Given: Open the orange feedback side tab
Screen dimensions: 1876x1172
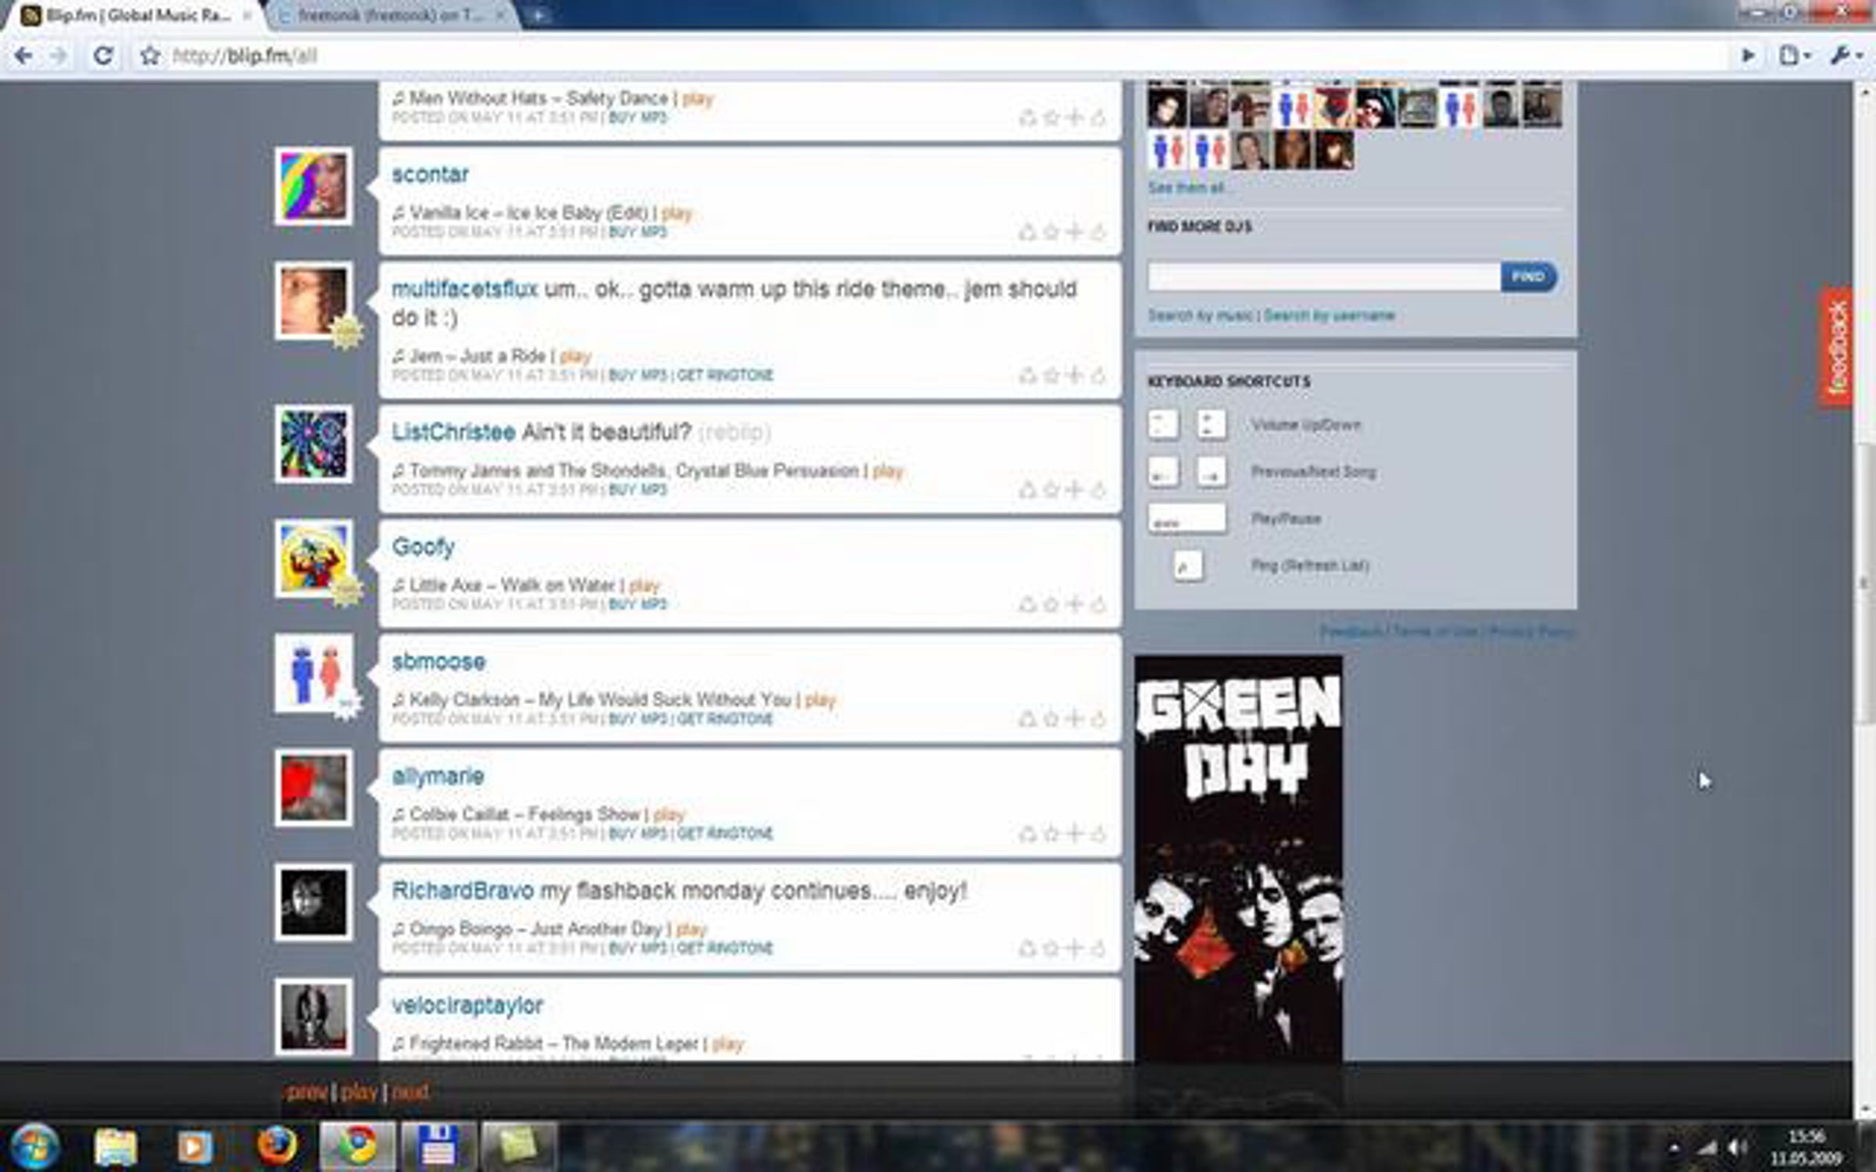Looking at the screenshot, I should 1836,348.
